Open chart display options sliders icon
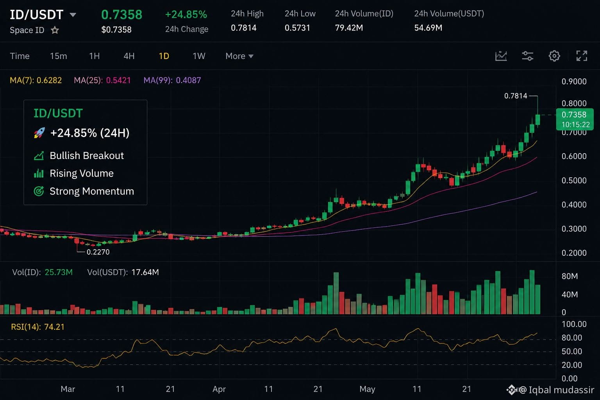The image size is (600, 400). pyautogui.click(x=528, y=56)
